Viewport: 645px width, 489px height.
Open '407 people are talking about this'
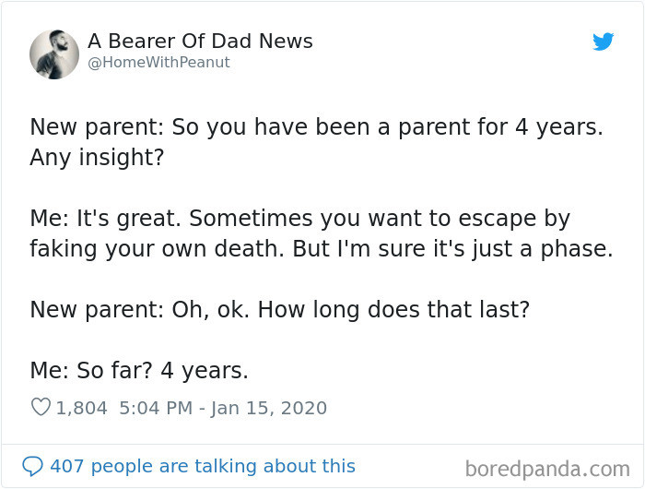point(202,466)
